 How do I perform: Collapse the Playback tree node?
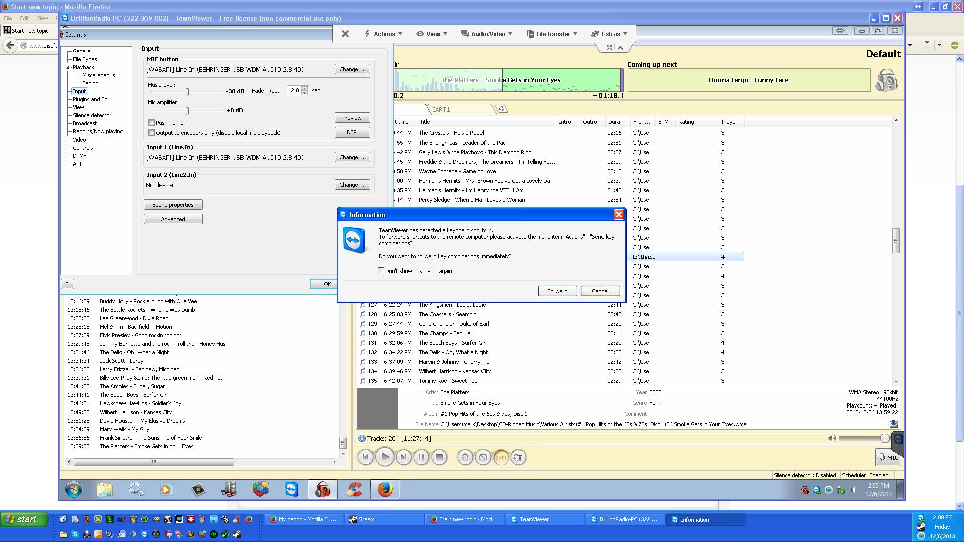pyautogui.click(x=68, y=67)
